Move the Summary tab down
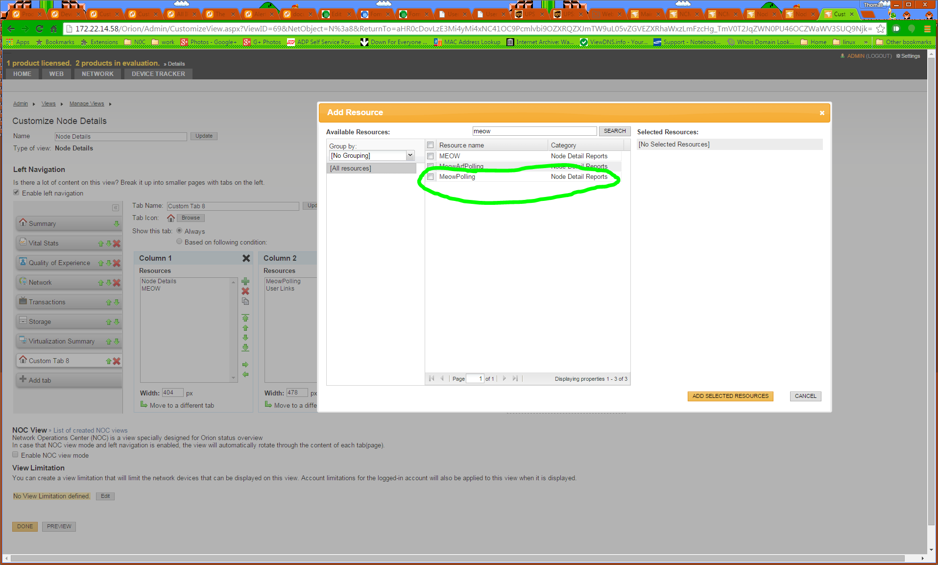The width and height of the screenshot is (938, 565). pos(117,224)
